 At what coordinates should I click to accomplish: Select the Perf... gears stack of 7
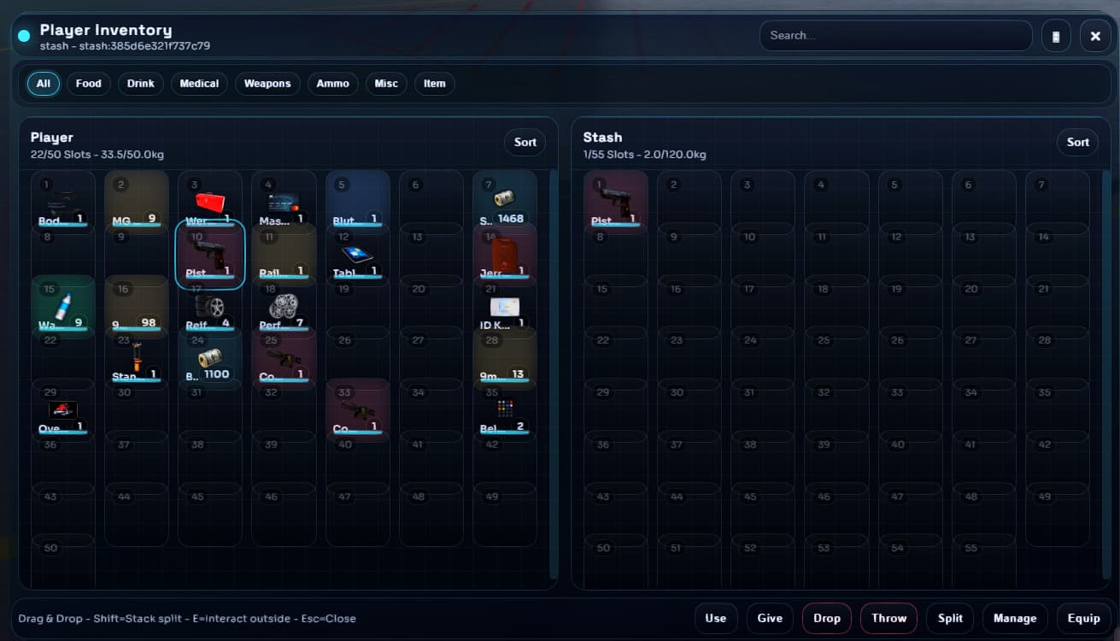point(284,306)
